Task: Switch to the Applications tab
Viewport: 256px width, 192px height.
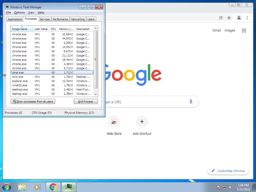Action: 15,19
